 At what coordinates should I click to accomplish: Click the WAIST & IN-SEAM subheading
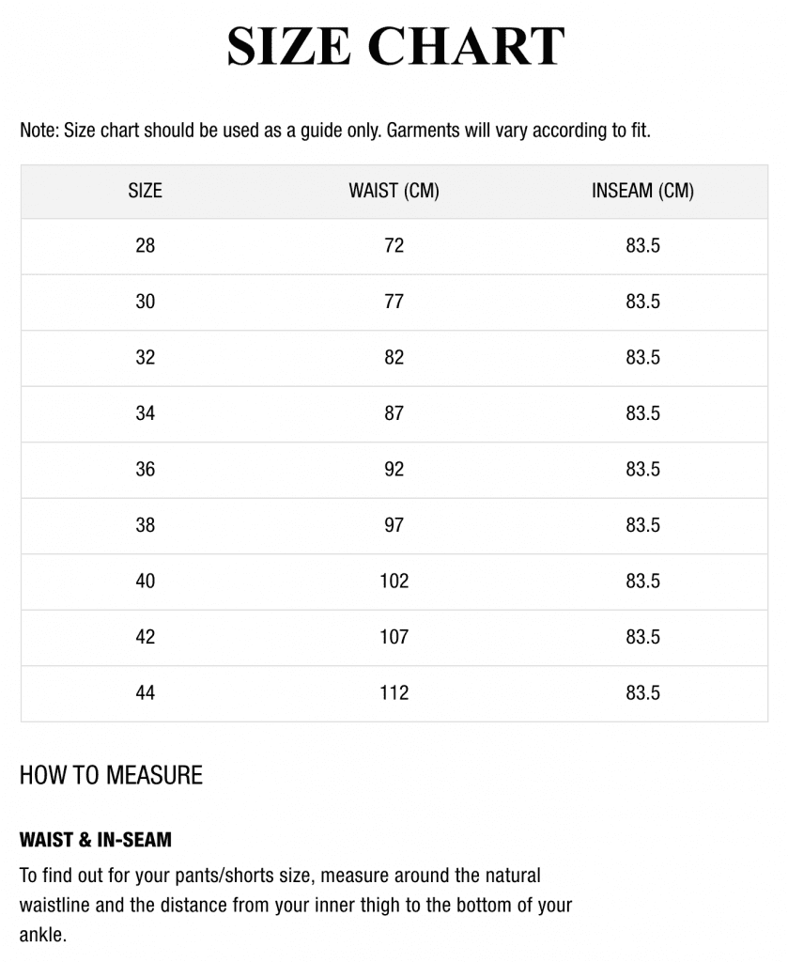pos(96,840)
